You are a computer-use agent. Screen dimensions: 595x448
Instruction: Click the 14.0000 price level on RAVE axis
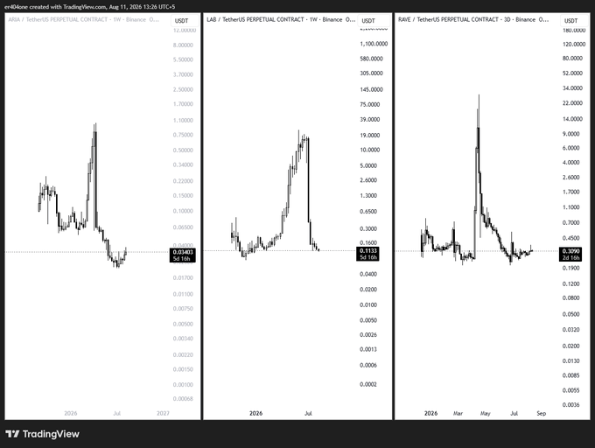point(572,119)
